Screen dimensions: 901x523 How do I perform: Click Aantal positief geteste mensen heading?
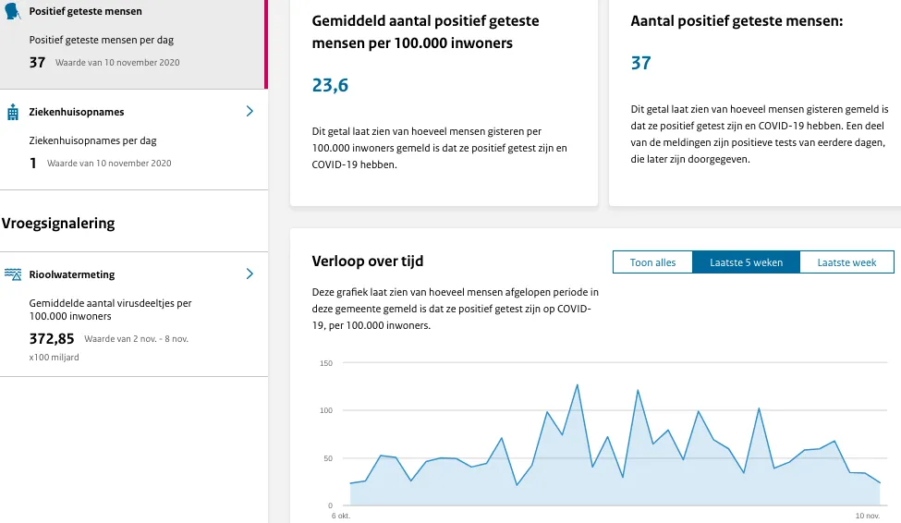coord(737,20)
